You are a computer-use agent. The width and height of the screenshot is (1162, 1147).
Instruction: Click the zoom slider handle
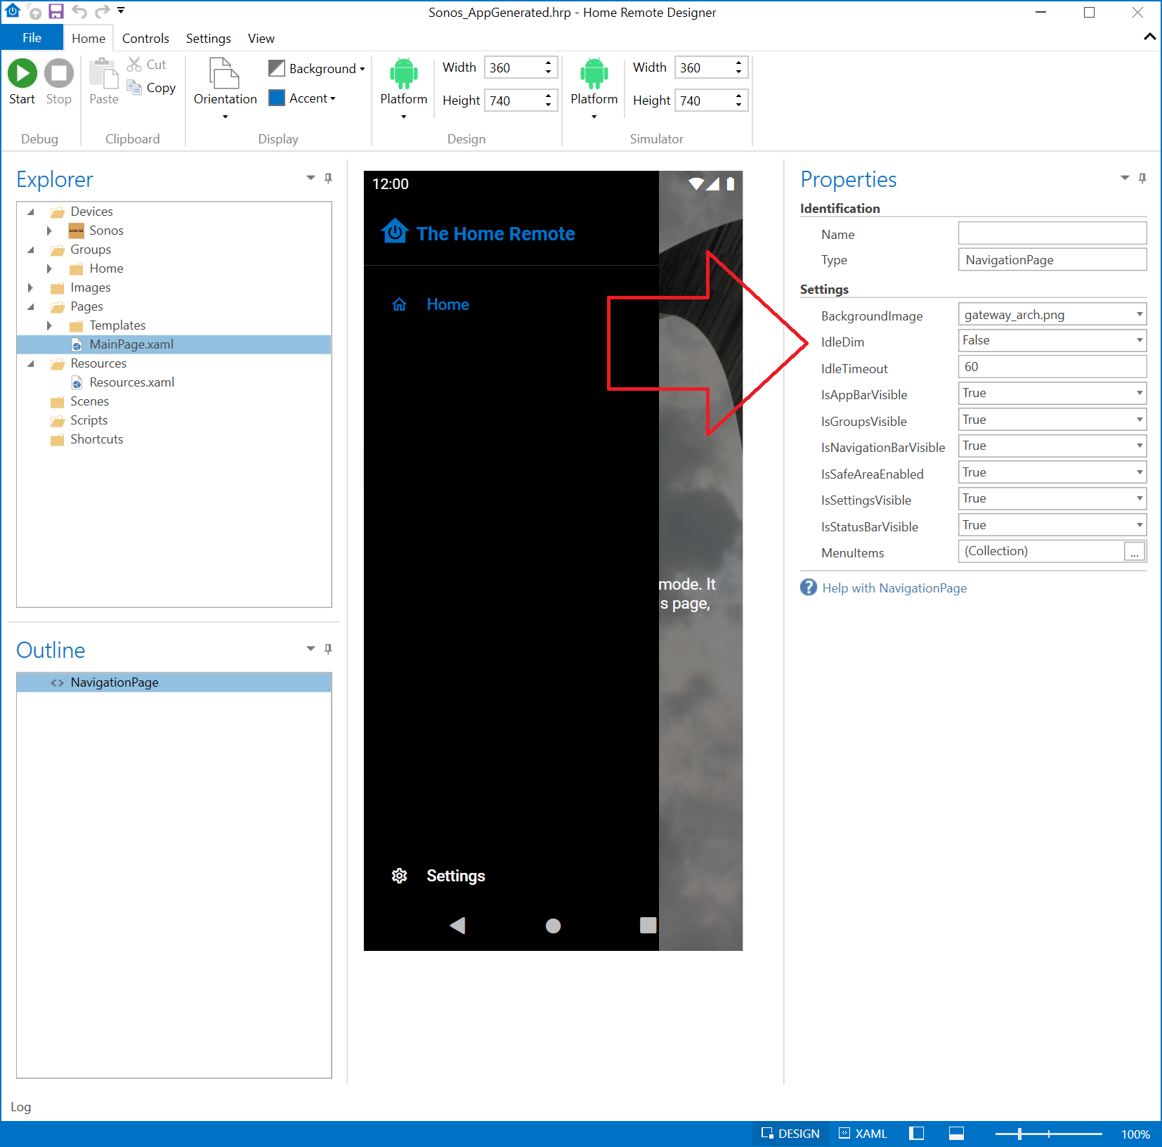(x=1019, y=1134)
